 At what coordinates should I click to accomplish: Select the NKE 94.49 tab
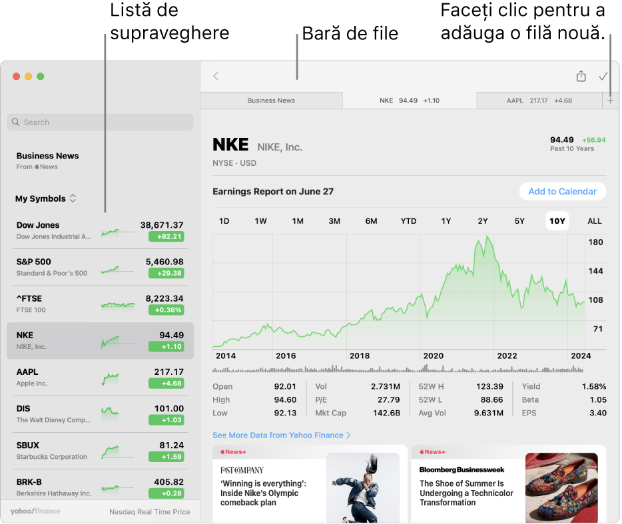410,101
